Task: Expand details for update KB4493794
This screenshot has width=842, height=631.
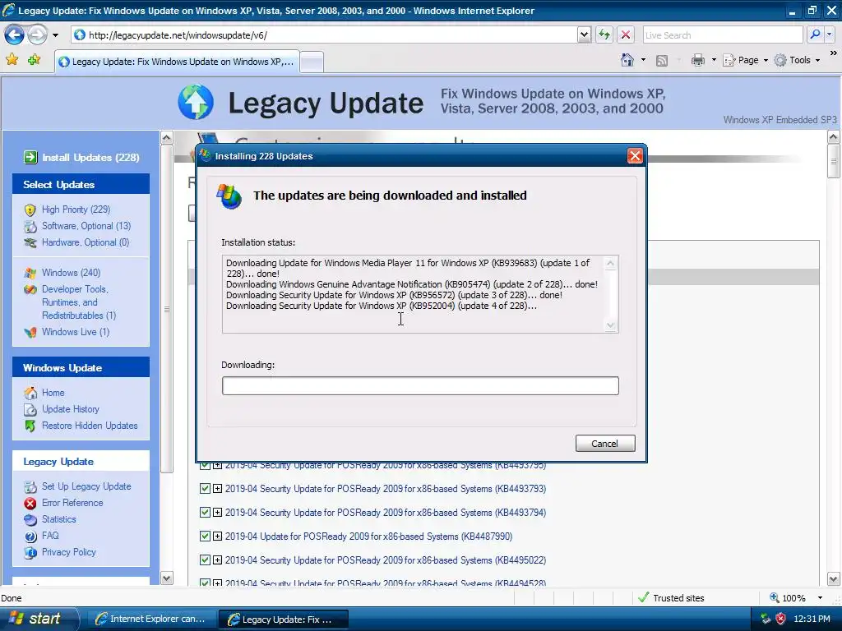Action: [217, 513]
